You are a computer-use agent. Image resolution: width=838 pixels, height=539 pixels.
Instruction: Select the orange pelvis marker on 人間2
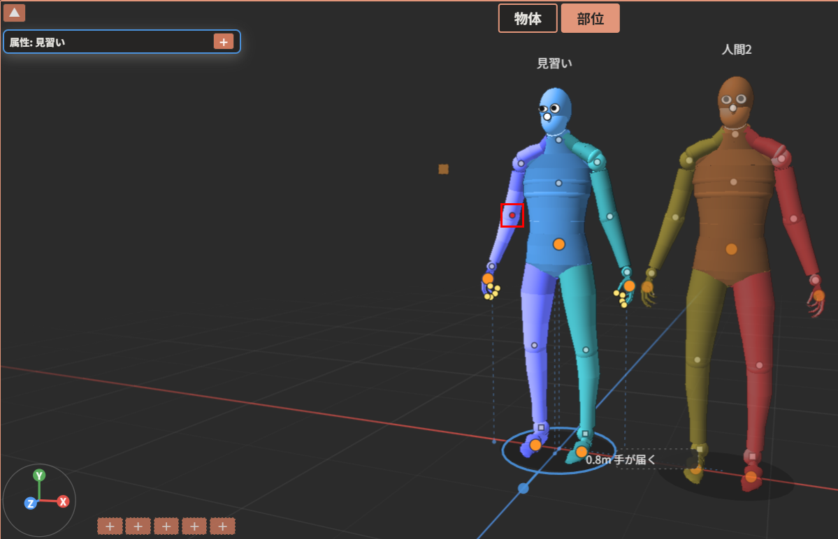point(731,249)
